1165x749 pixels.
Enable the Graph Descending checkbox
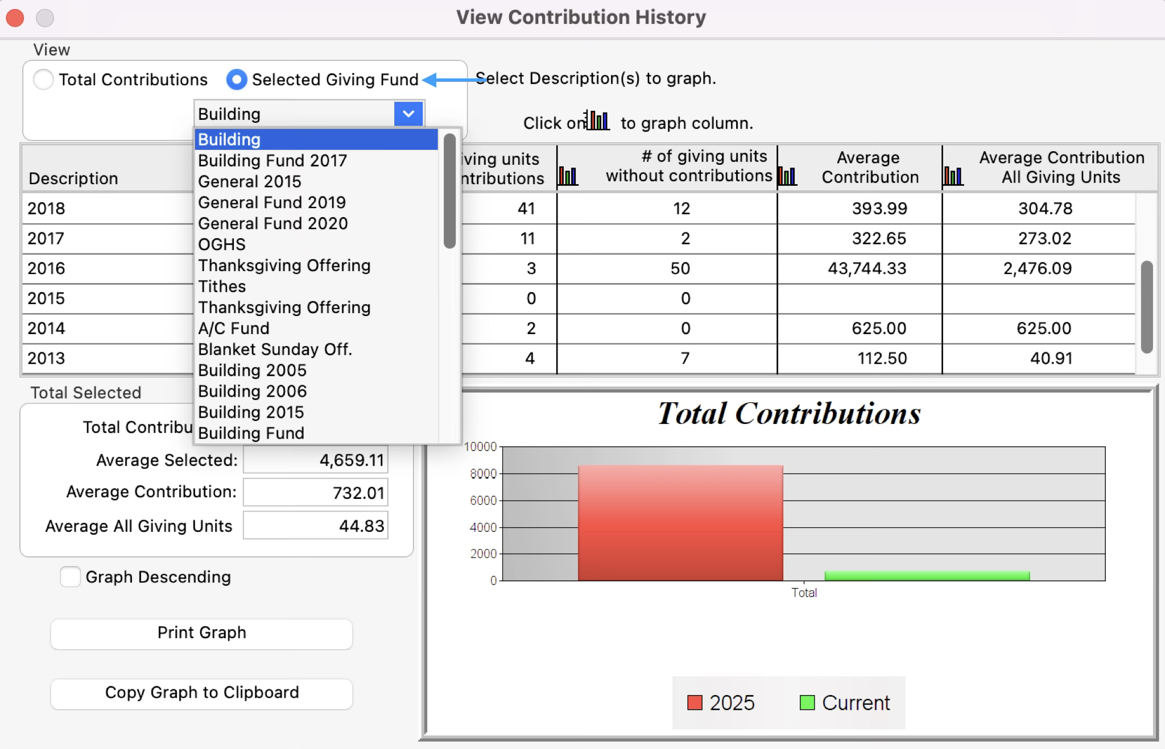(71, 576)
